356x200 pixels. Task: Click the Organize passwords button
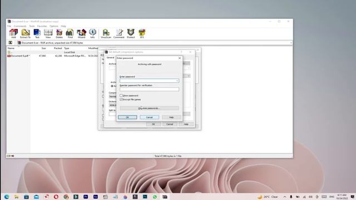(x=149, y=108)
